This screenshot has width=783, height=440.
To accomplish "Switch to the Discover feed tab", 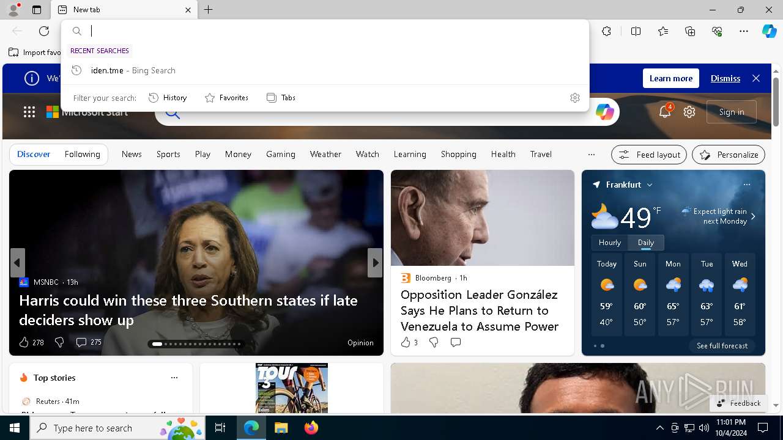I will coord(34,154).
